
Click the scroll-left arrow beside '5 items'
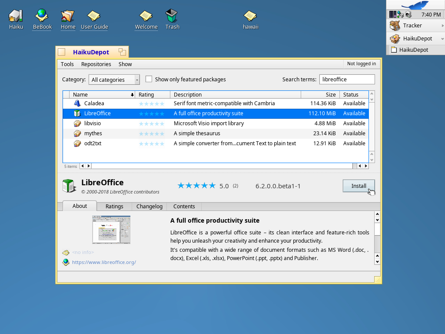(x=83, y=166)
